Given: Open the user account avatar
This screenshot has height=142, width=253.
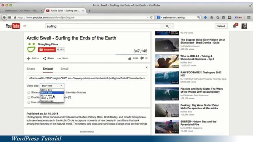Looking at the screenshot, I should pyautogui.click(x=244, y=26).
